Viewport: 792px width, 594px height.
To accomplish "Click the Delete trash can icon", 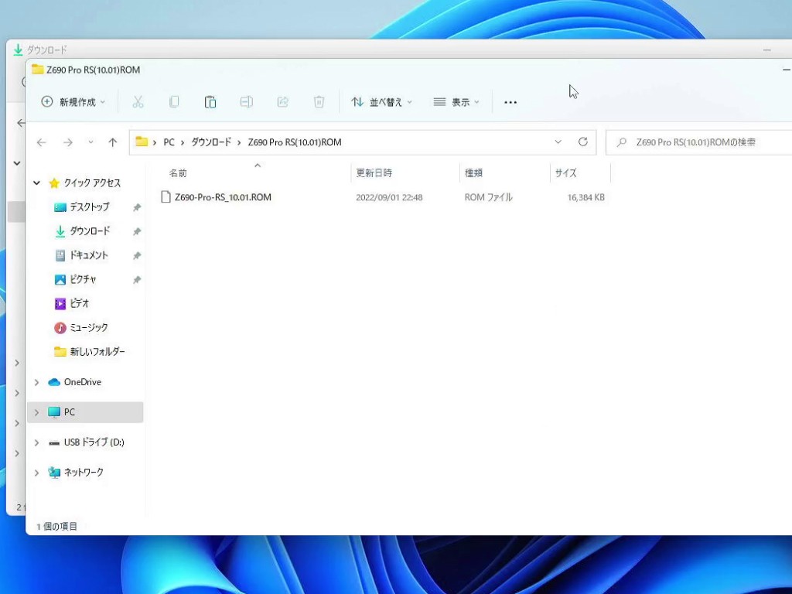I will [319, 102].
